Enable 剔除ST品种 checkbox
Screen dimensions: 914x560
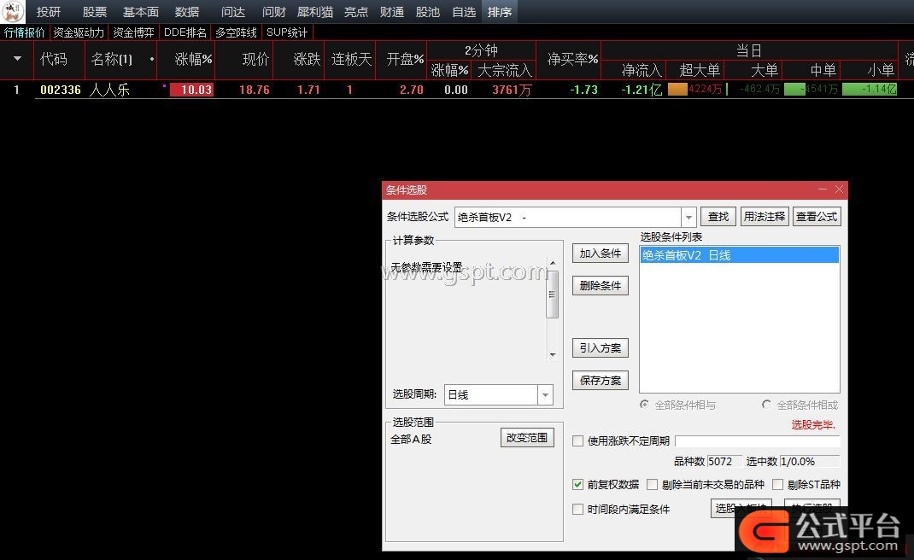coord(777,484)
